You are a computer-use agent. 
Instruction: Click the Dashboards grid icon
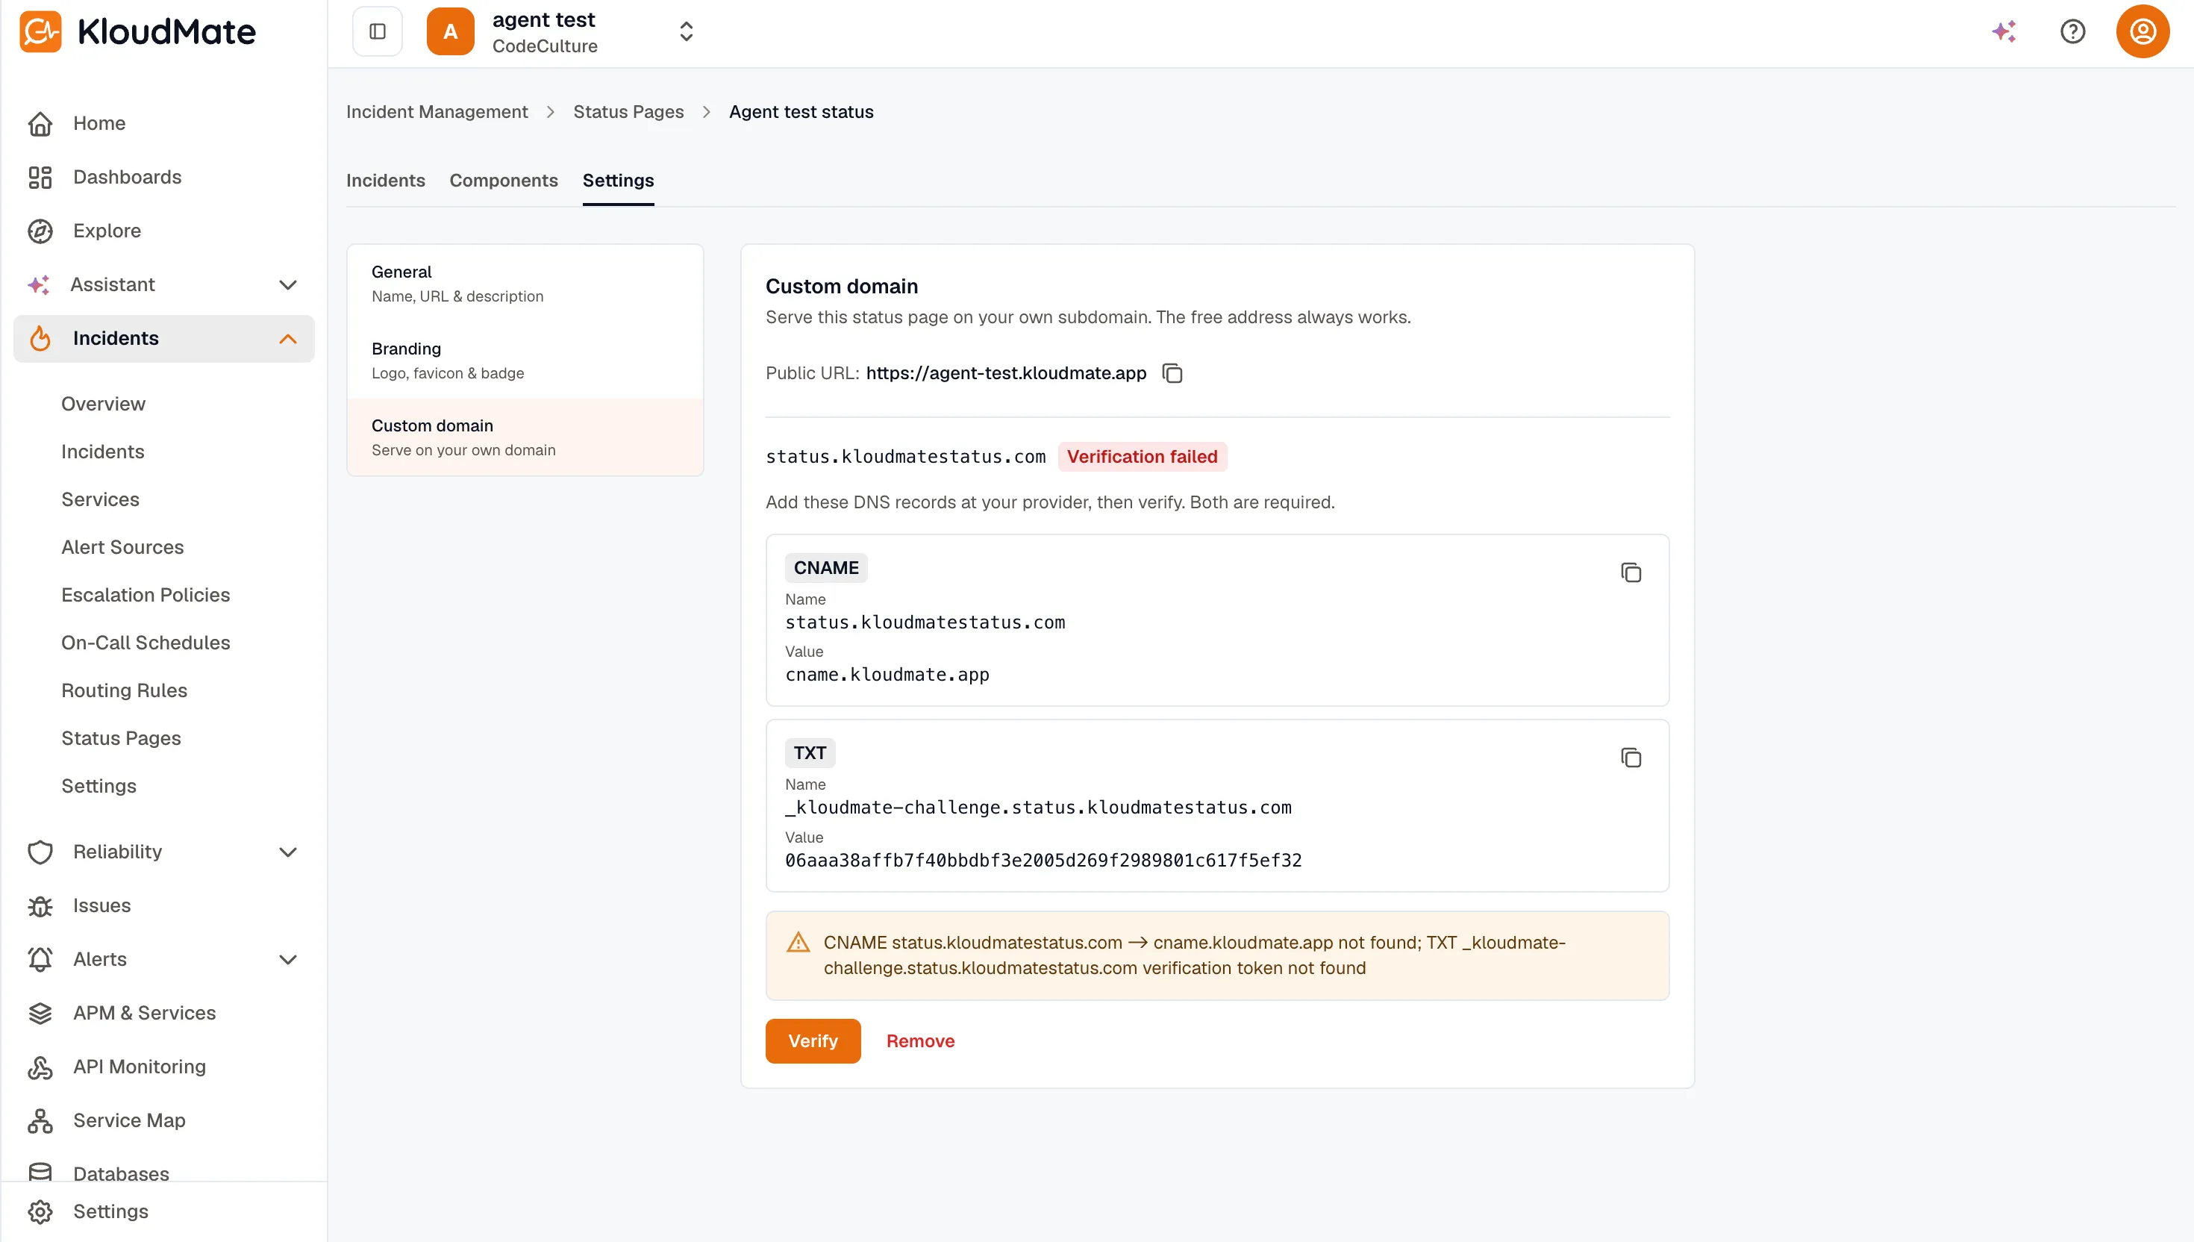40,178
